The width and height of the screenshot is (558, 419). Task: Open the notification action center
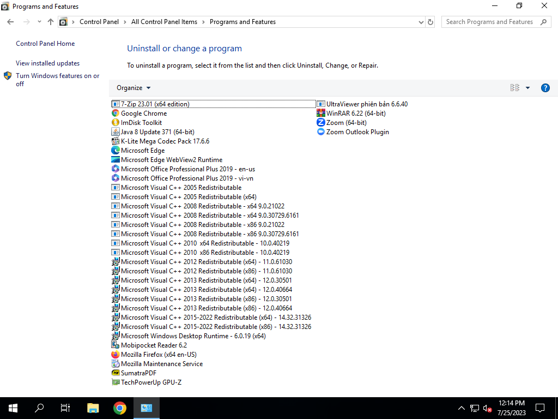pyautogui.click(x=540, y=408)
